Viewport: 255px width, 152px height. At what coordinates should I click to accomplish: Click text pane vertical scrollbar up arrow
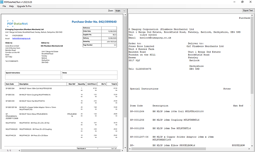point(252,15)
